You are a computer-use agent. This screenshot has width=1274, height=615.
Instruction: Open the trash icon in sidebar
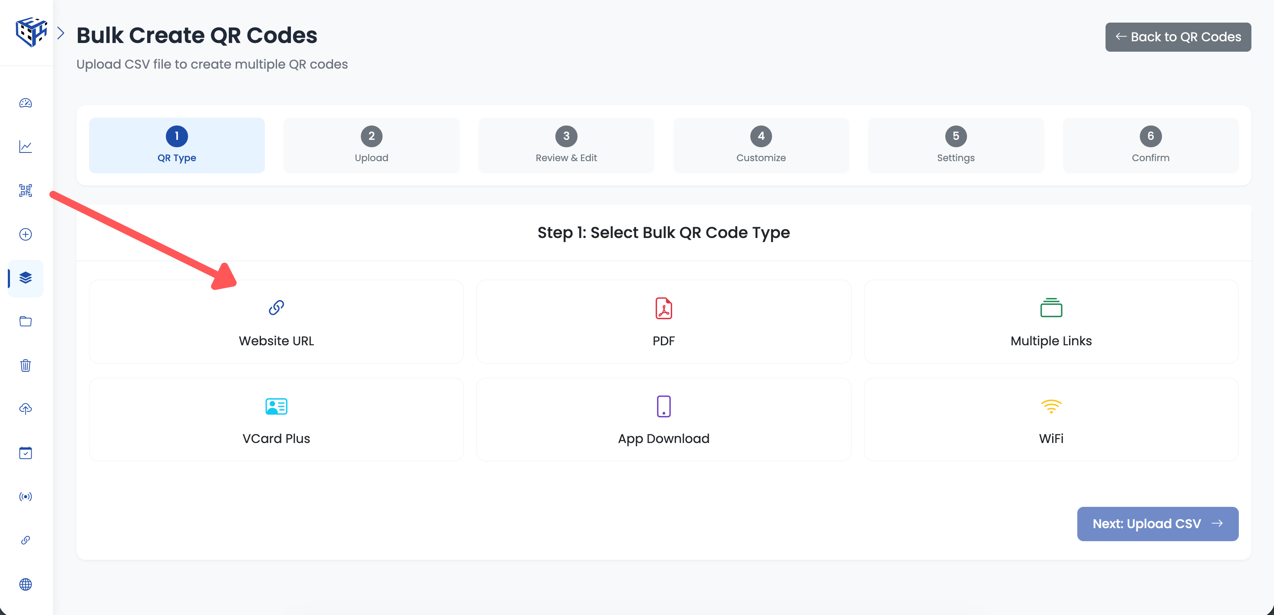(x=25, y=365)
